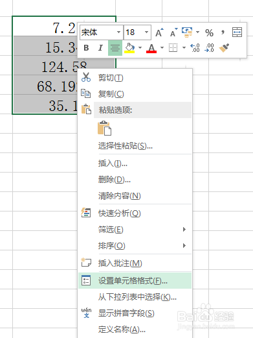The width and height of the screenshot is (253, 338).
Task: Choose 复制(C) from context menu
Action: 135,94
